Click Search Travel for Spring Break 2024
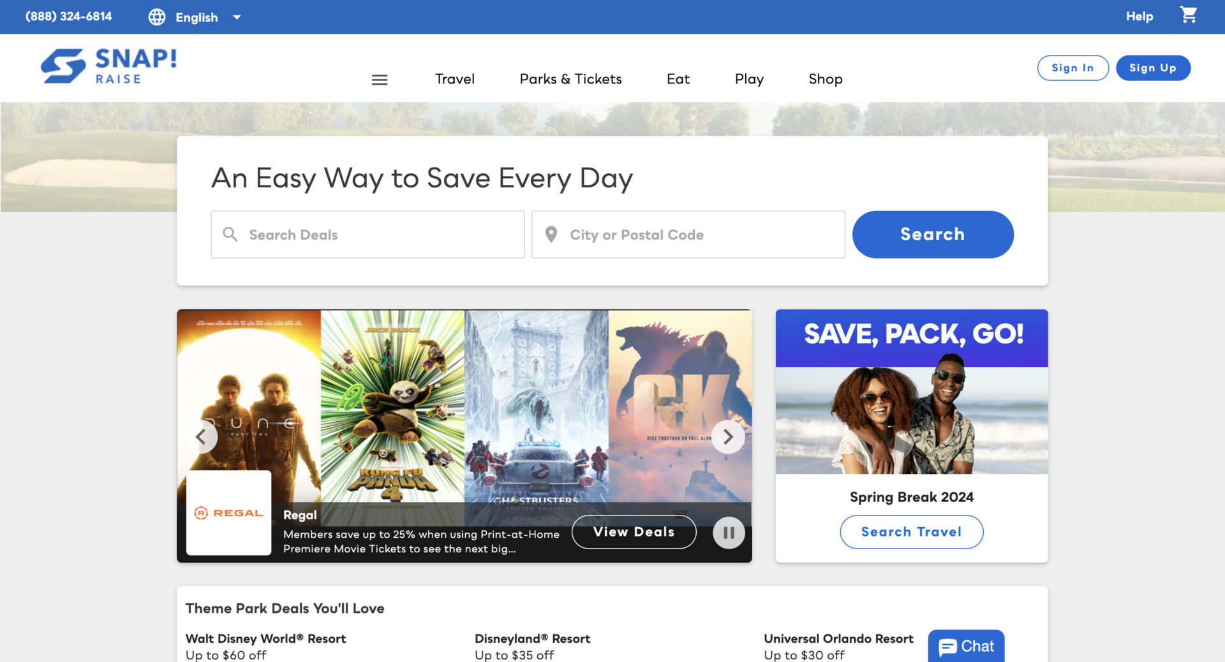The width and height of the screenshot is (1225, 662). pyautogui.click(x=911, y=531)
